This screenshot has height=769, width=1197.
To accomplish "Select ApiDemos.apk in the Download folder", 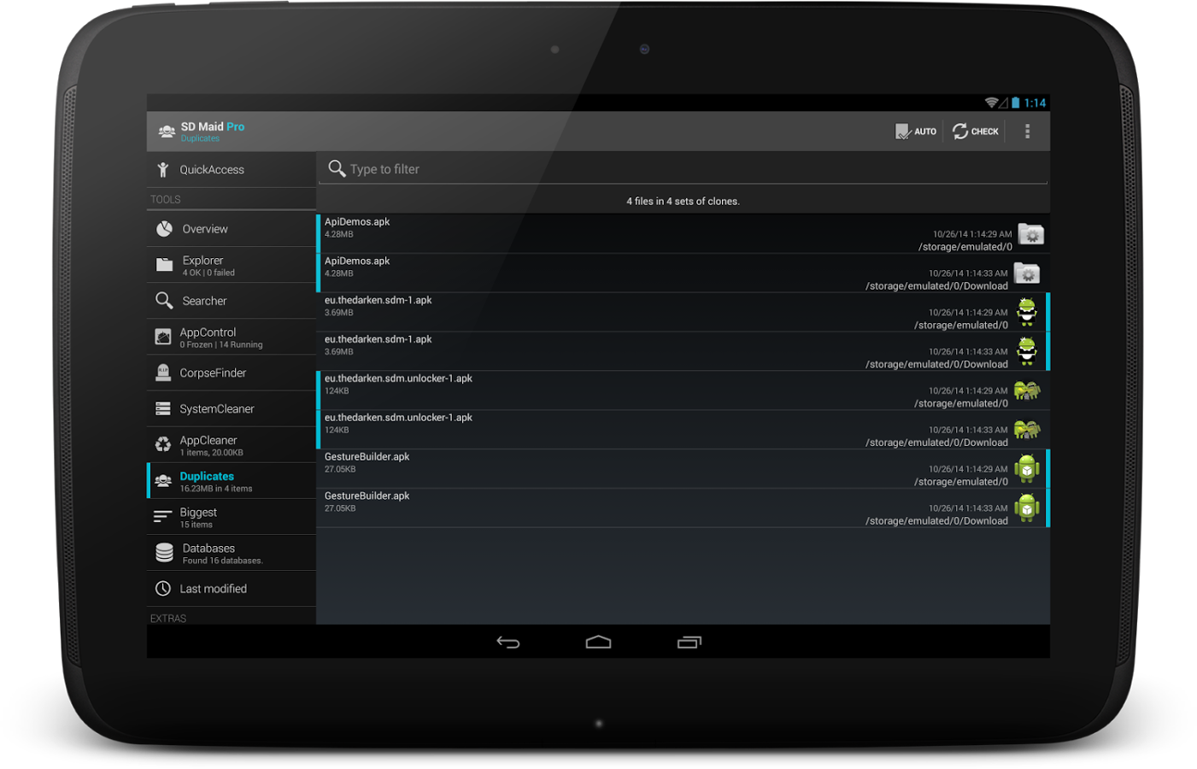I will [683, 273].
